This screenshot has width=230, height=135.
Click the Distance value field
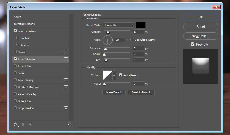coord(138,48)
